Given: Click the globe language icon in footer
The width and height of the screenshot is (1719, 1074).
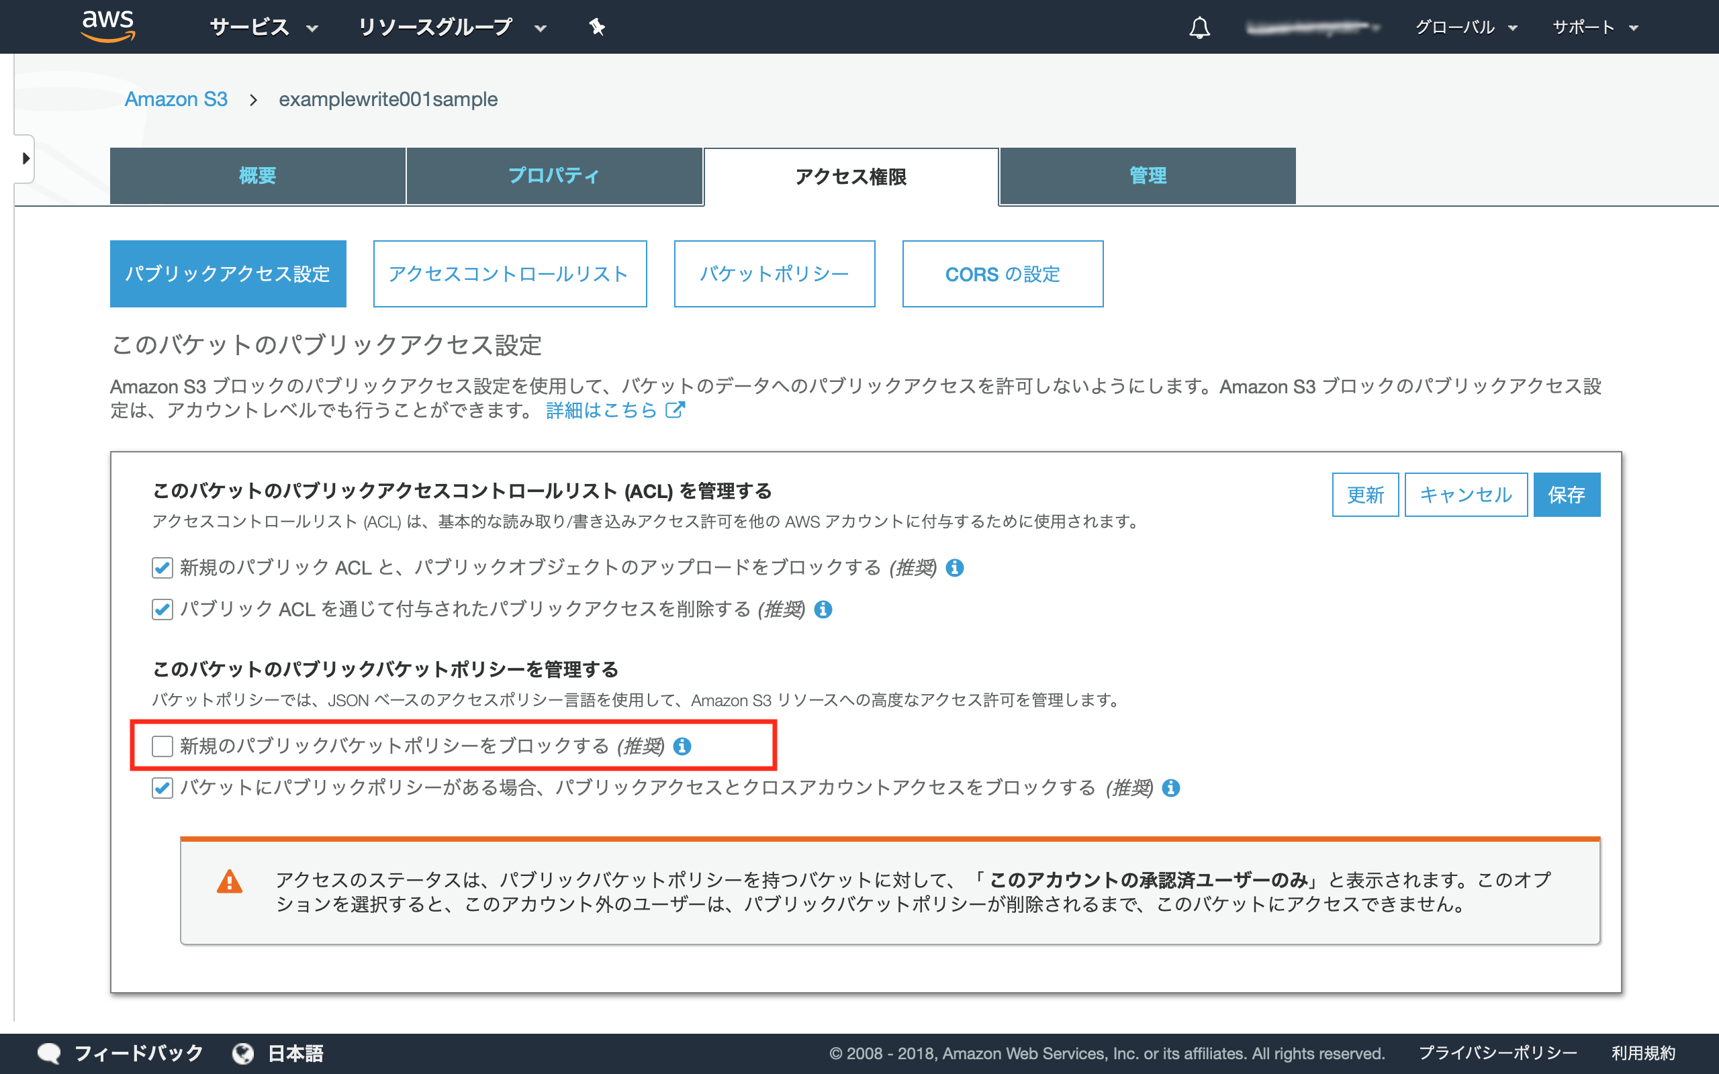Looking at the screenshot, I should [243, 1053].
